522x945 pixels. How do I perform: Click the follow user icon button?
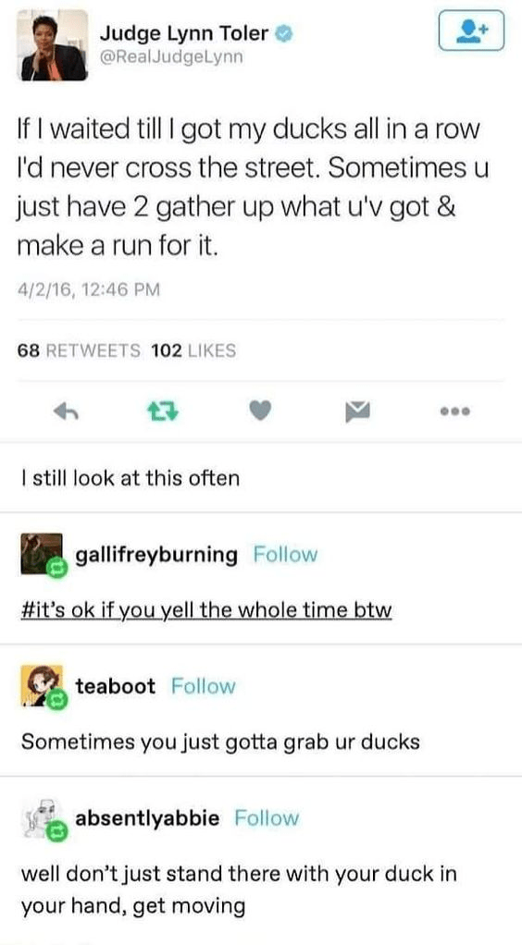pyautogui.click(x=471, y=31)
